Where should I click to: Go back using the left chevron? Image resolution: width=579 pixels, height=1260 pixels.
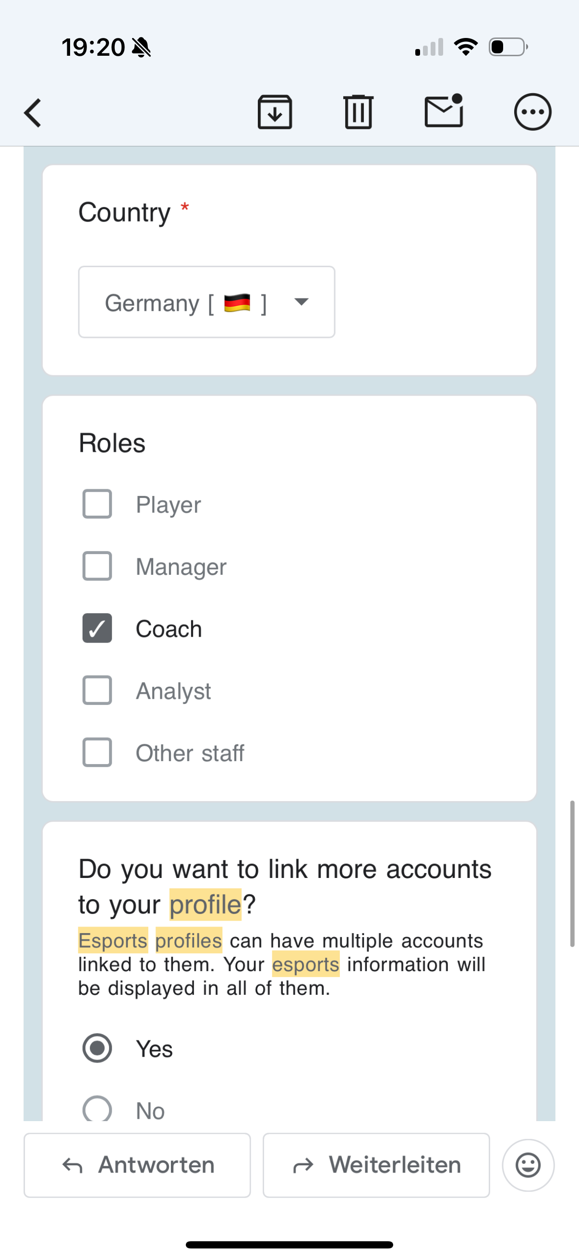click(x=33, y=113)
